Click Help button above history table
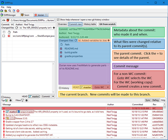The width and height of the screenshot is (168, 140). tap(163, 100)
